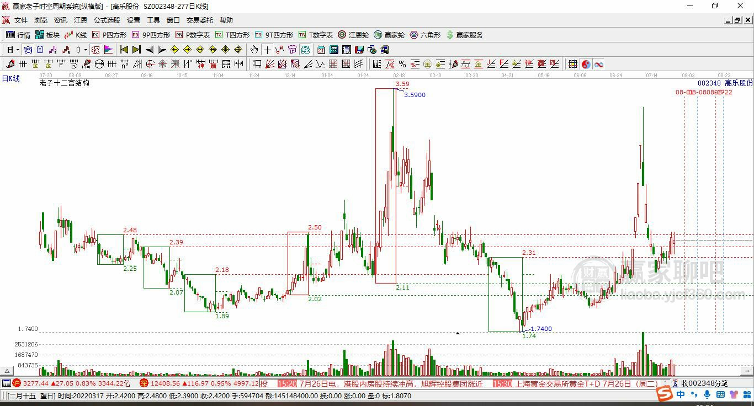Screen dimensions: 754x406
Task: Open the 江恩 menu
Action: [x=81, y=20]
